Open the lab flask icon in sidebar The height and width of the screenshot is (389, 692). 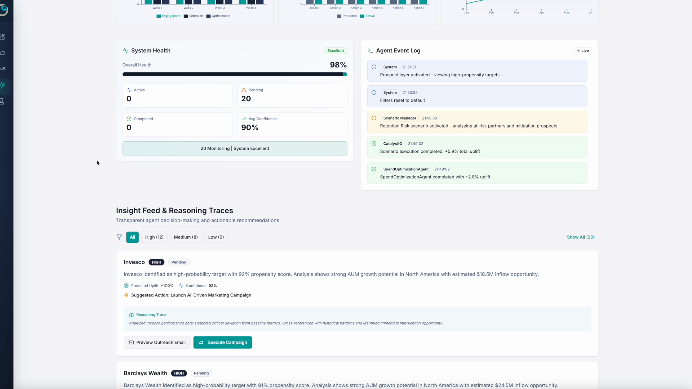coord(3,101)
